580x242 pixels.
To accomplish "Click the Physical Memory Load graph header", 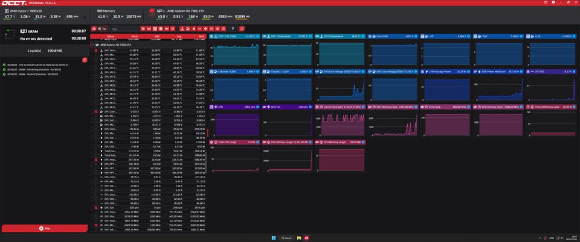I will click(x=550, y=107).
